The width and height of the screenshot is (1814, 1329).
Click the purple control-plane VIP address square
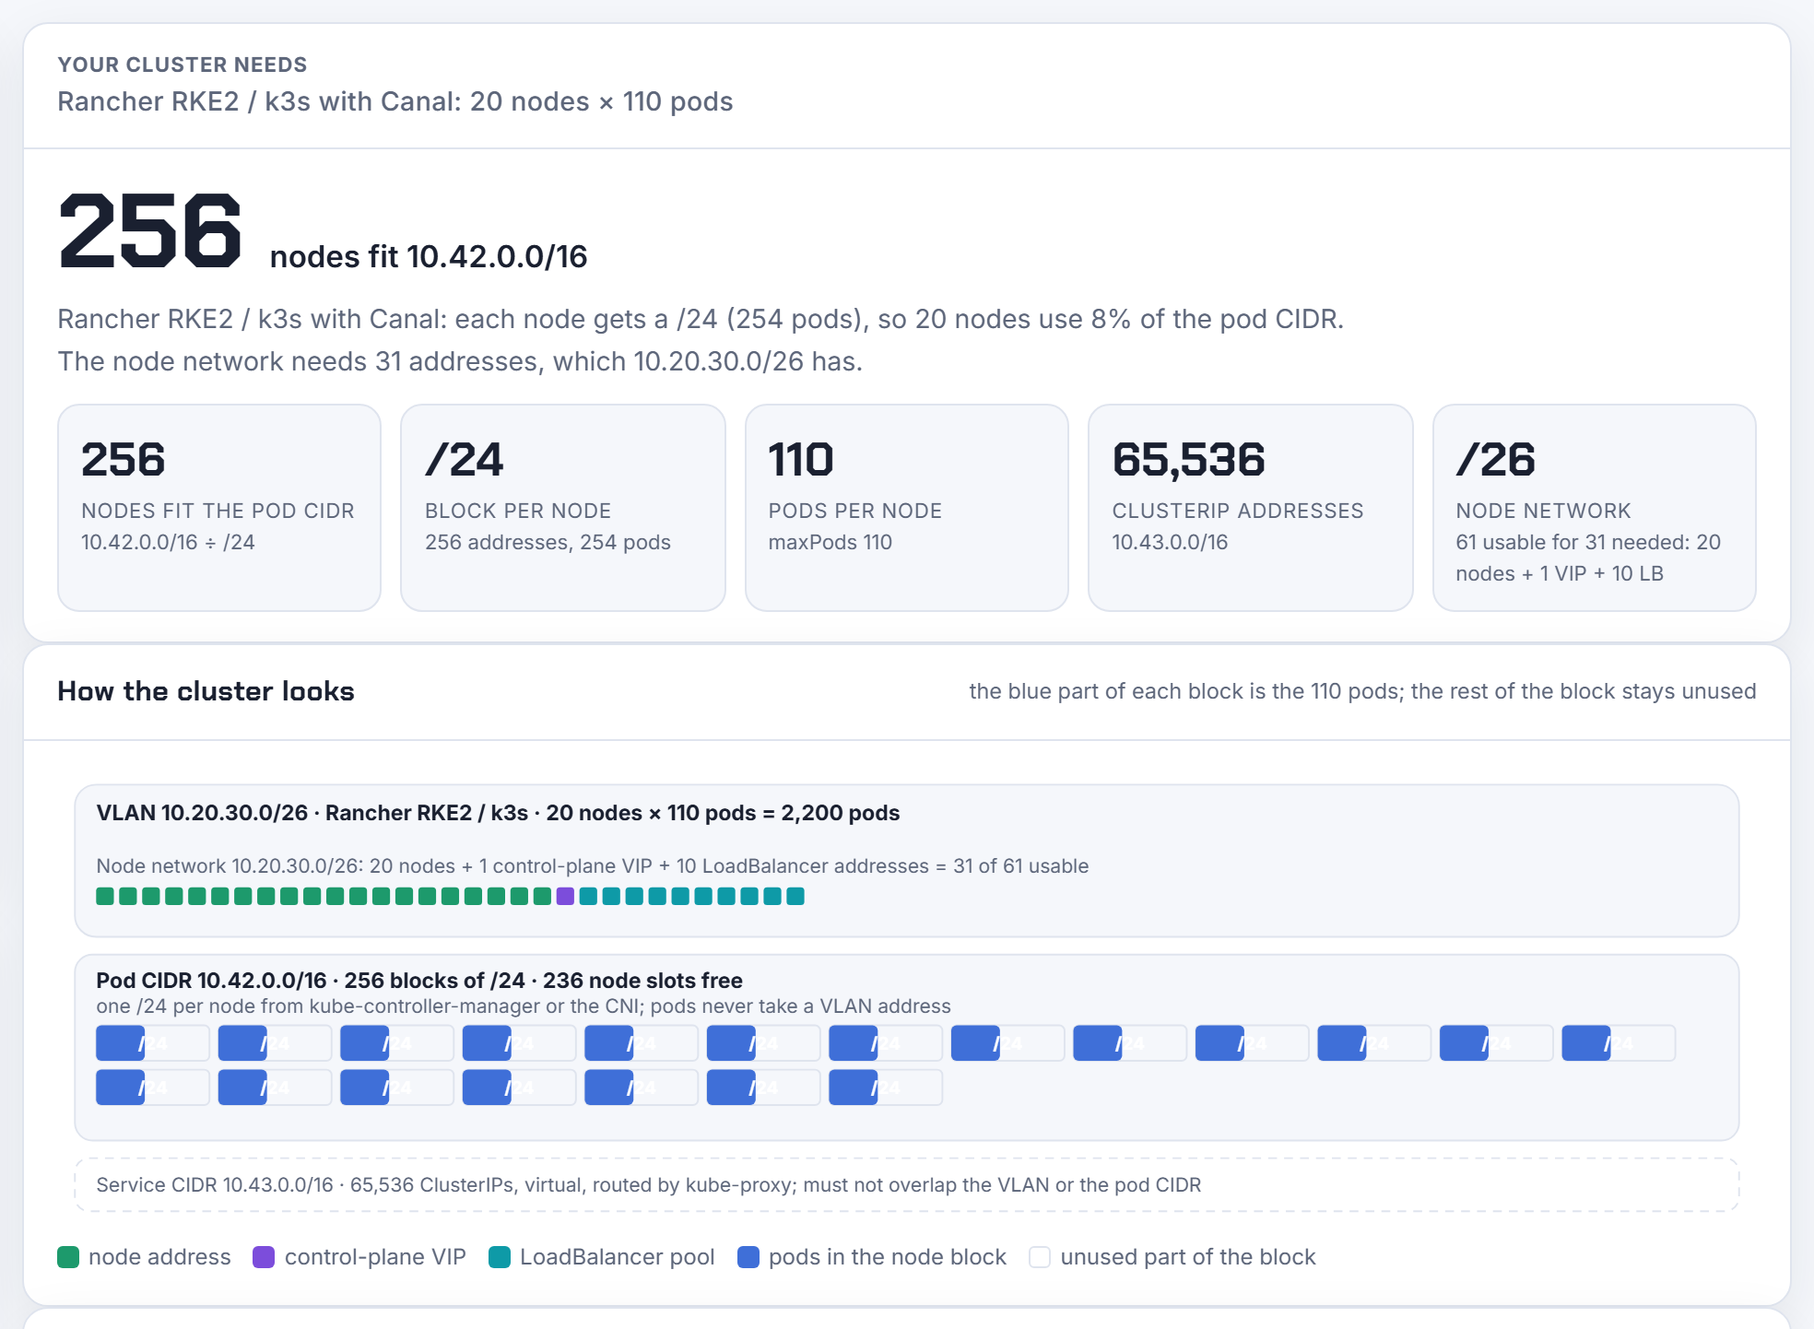[565, 896]
